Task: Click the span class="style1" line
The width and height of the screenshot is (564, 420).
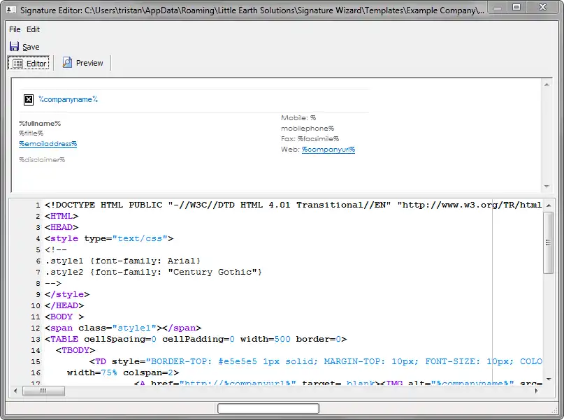Action: 123,328
